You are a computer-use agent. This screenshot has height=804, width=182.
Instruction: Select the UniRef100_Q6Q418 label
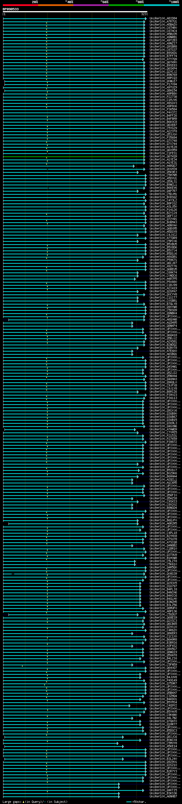coord(163,335)
